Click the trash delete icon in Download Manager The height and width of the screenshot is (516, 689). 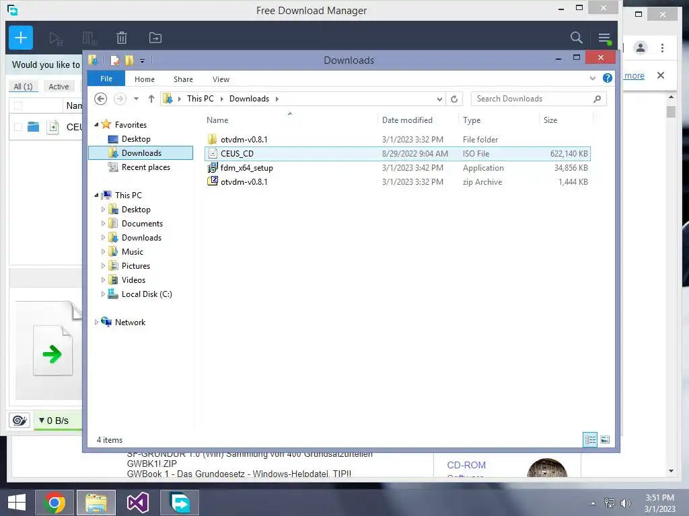122,38
